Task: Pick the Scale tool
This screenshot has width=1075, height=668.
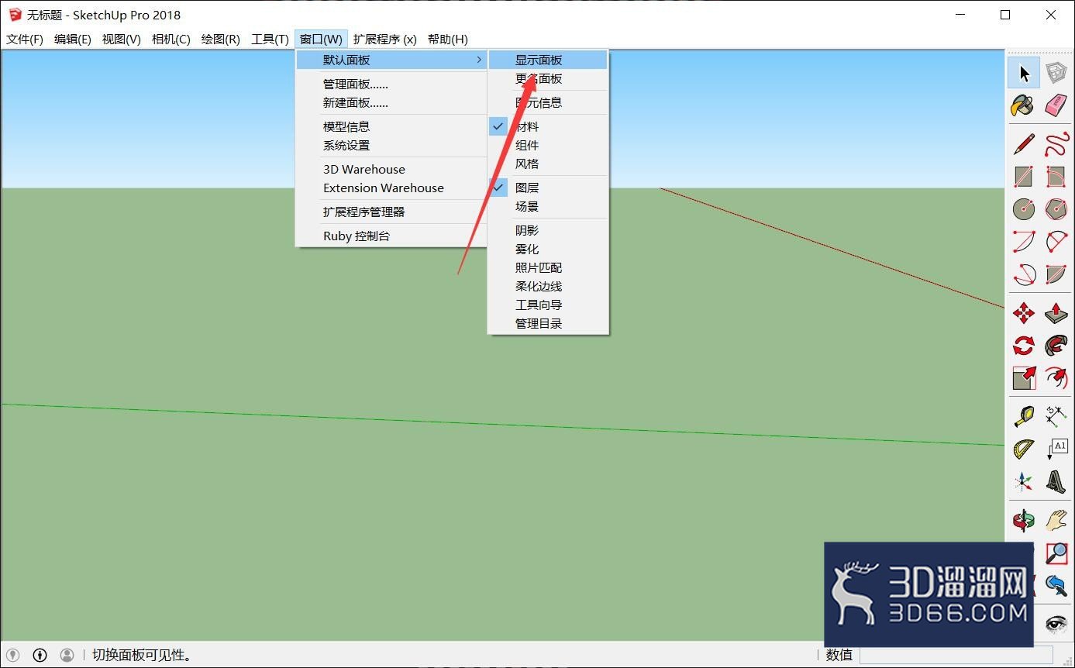Action: point(1024,377)
